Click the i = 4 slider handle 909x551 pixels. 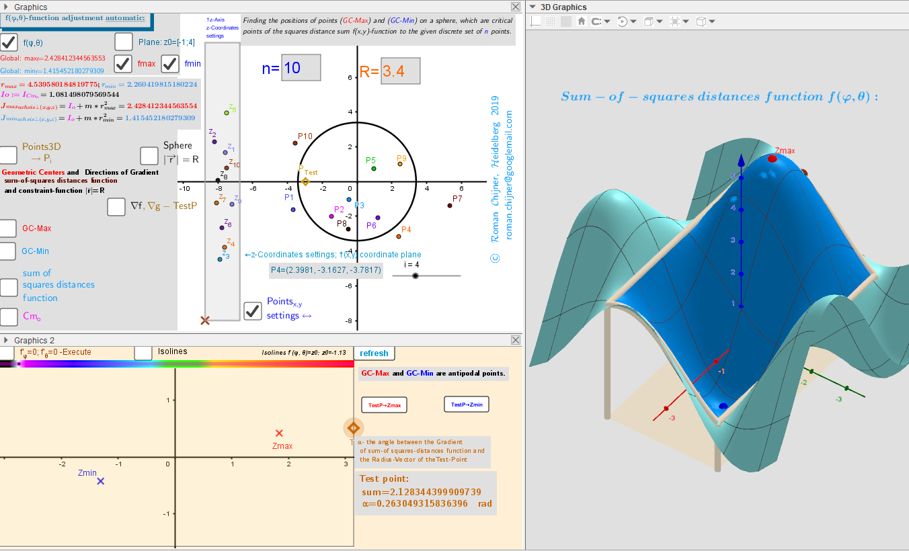(416, 275)
